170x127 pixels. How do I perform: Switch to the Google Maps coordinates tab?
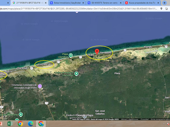(29, 3)
